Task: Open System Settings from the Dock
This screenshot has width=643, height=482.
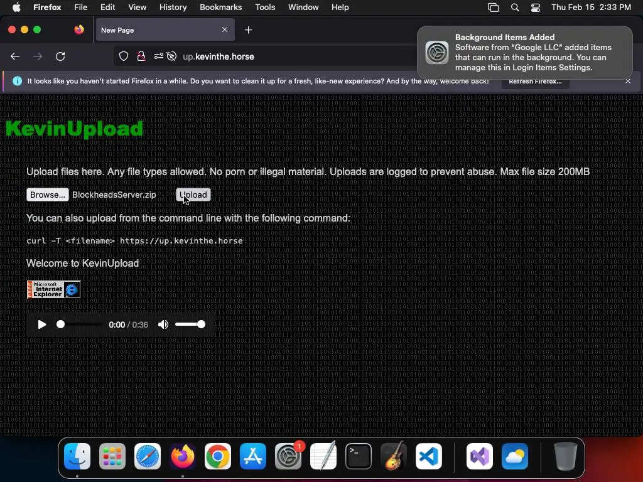Action: tap(288, 456)
